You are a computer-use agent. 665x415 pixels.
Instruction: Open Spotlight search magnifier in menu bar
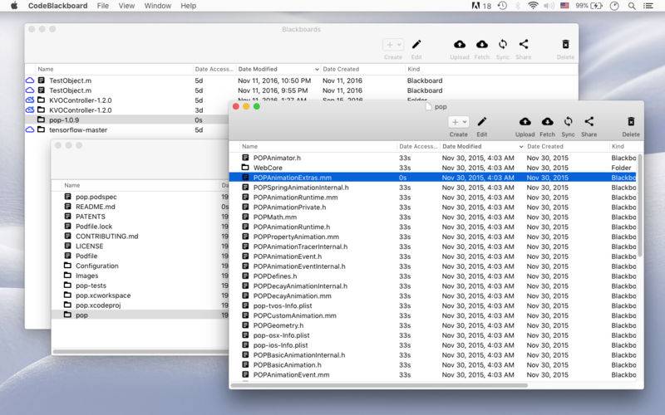click(x=632, y=6)
